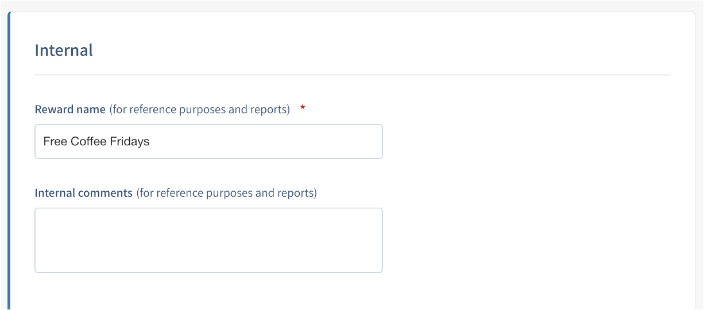Click the divider line under Internal heading
The image size is (704, 310).
pos(352,75)
